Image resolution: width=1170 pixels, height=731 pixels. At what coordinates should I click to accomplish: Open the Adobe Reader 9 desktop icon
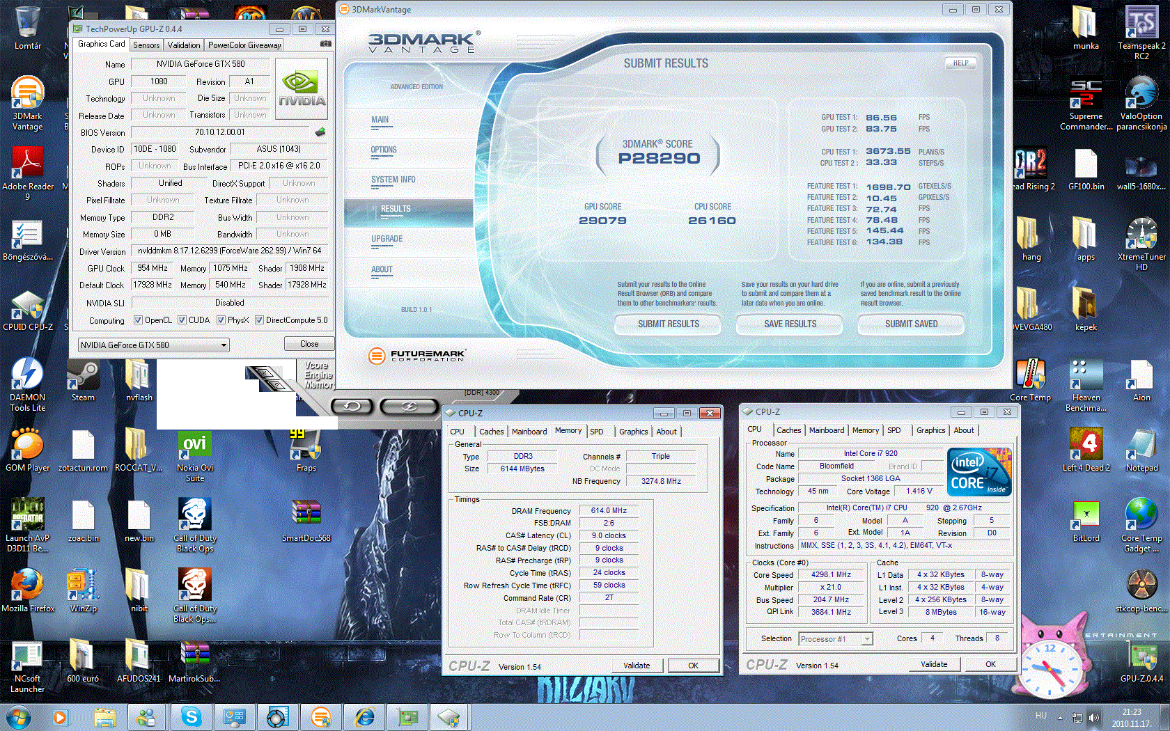tap(28, 174)
